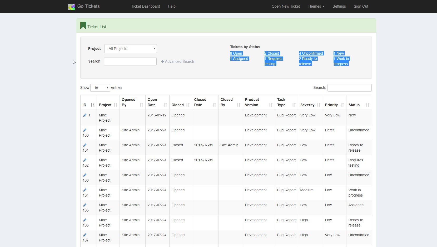Click the Sign Out link

[361, 6]
